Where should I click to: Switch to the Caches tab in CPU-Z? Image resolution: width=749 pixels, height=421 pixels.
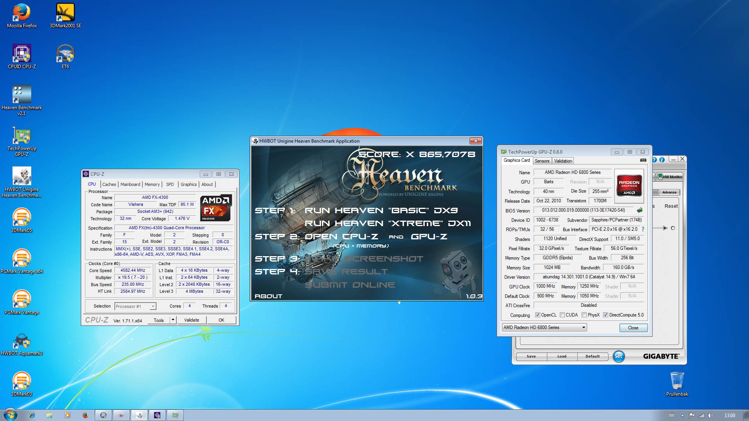pos(109,184)
